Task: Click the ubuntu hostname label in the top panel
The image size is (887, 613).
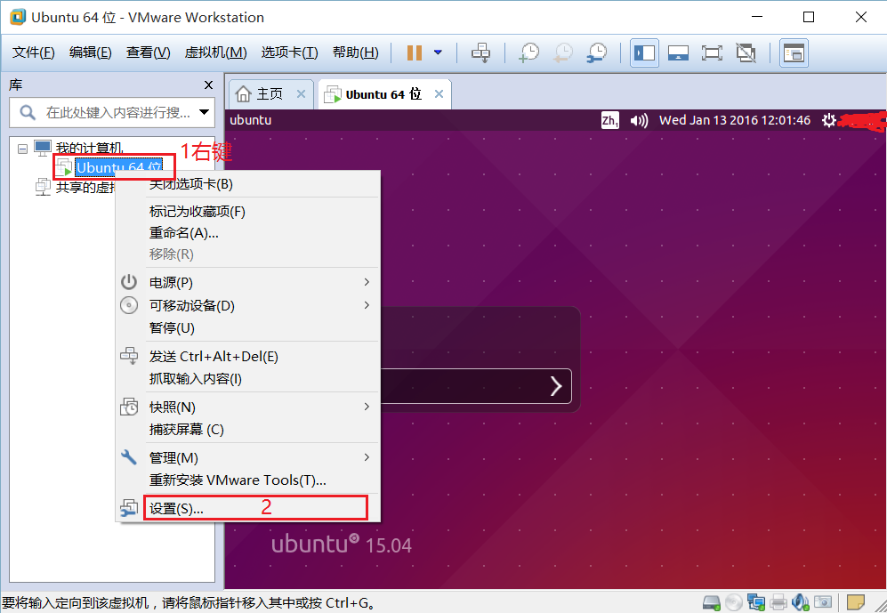Action: 251,120
